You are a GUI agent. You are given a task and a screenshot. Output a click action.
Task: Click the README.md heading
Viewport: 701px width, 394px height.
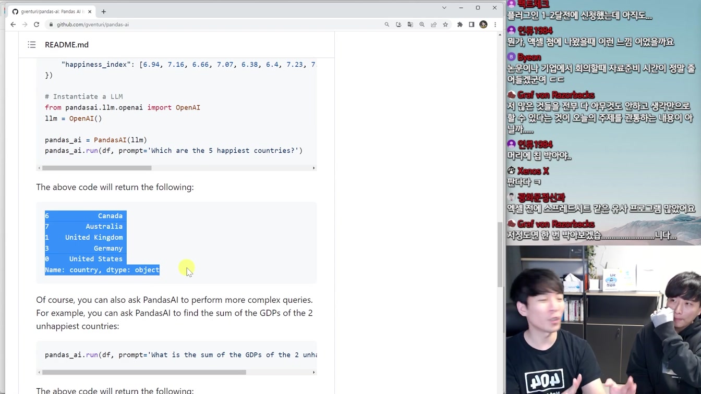[x=67, y=45]
